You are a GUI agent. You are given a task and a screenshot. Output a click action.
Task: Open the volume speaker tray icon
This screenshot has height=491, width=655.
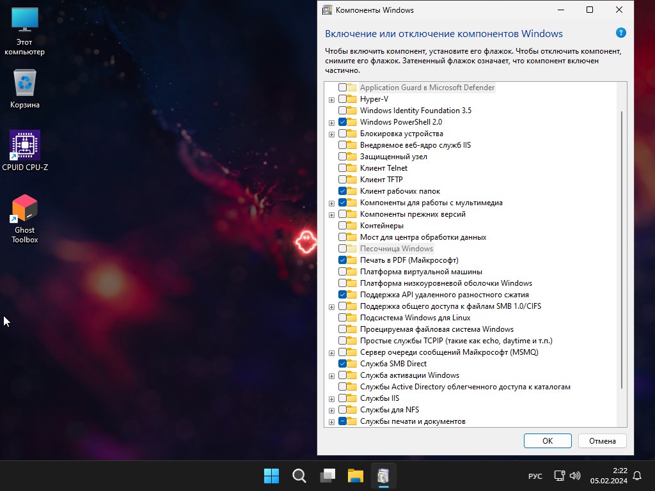point(575,476)
